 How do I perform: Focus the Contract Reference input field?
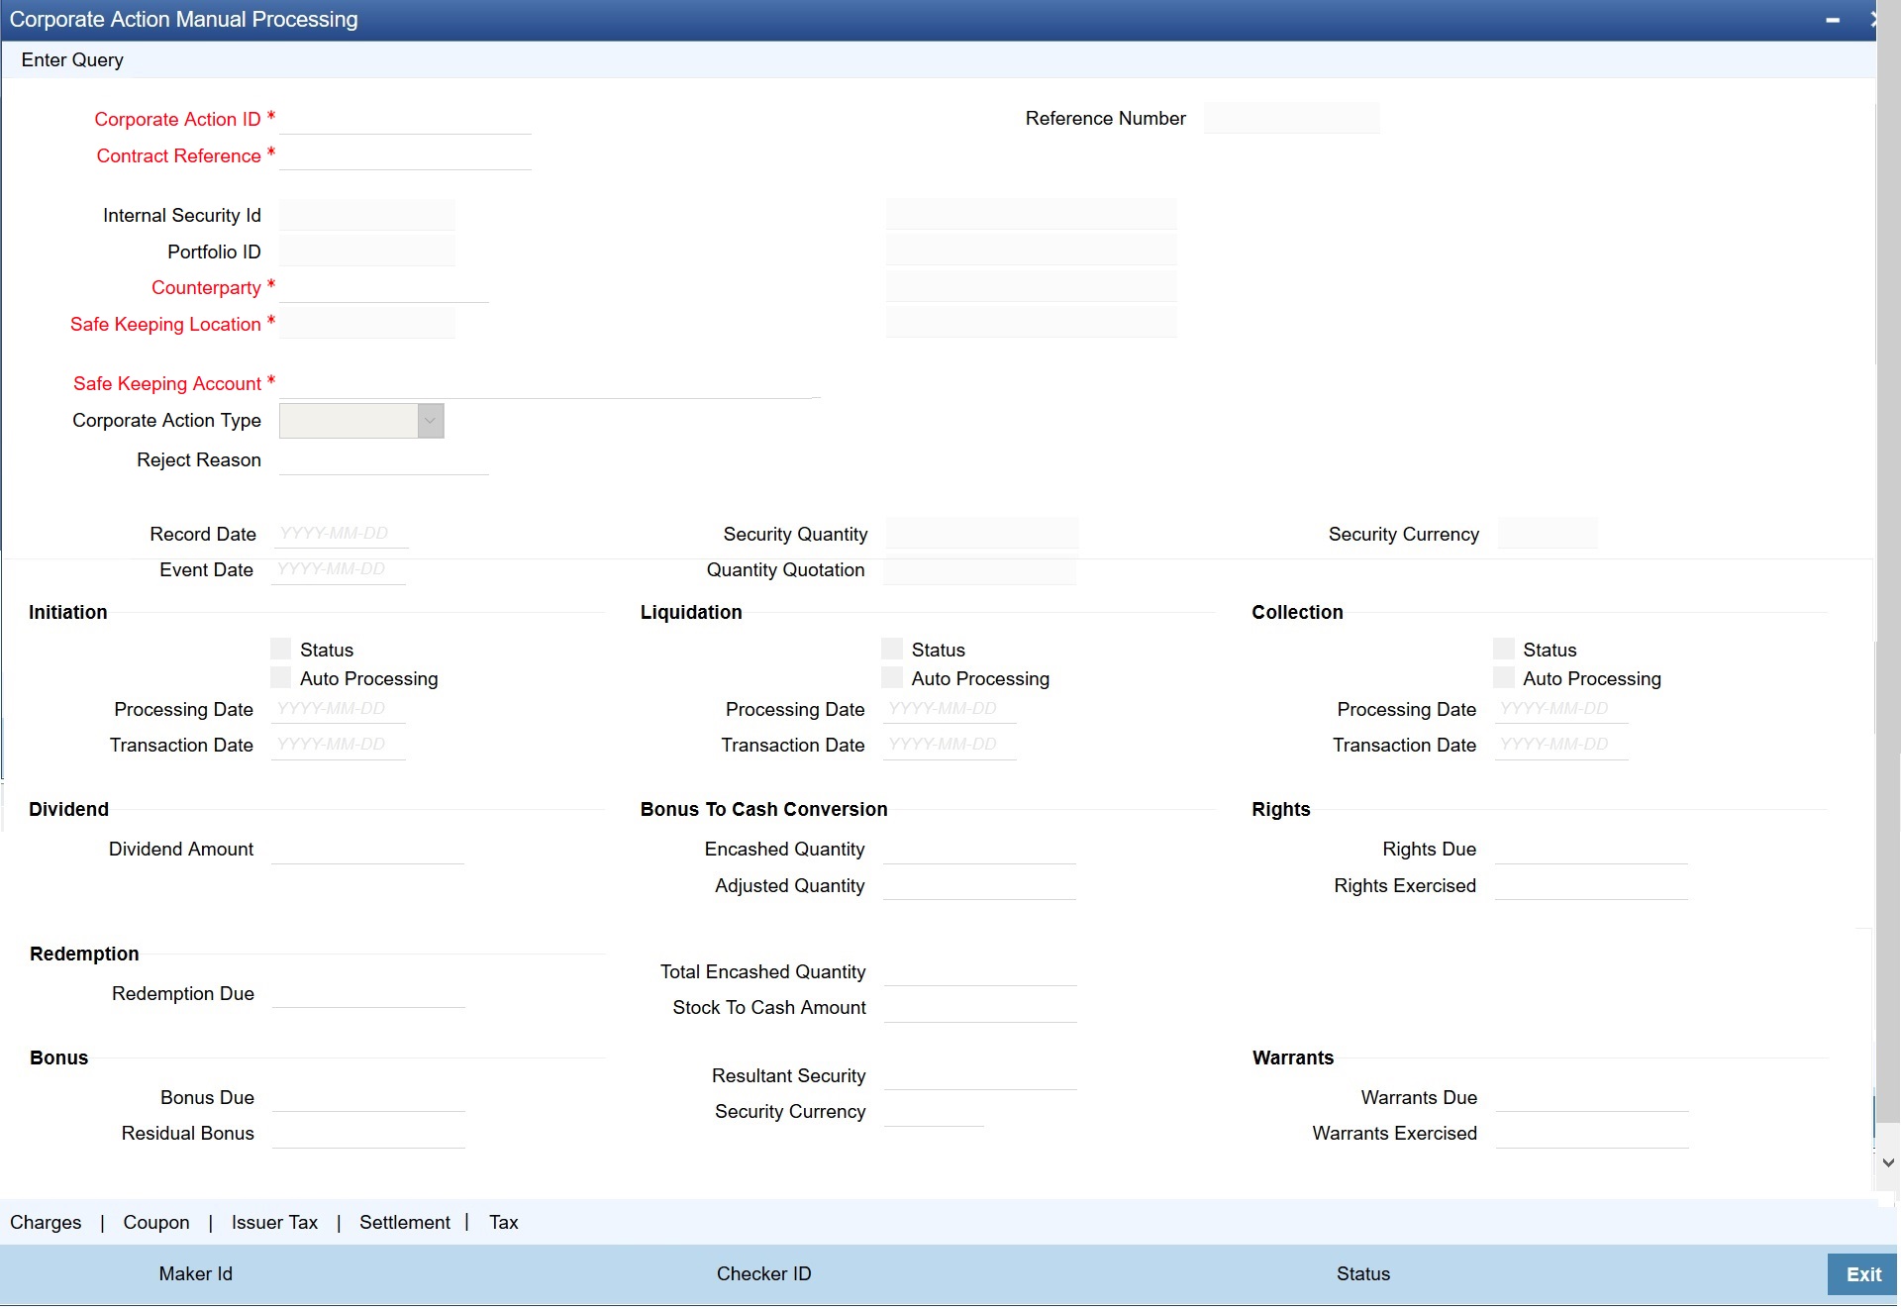click(405, 155)
